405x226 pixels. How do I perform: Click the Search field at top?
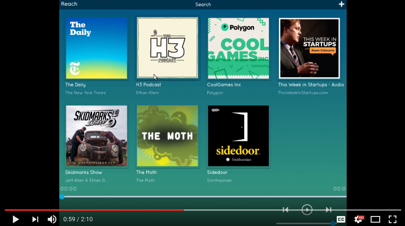click(203, 4)
